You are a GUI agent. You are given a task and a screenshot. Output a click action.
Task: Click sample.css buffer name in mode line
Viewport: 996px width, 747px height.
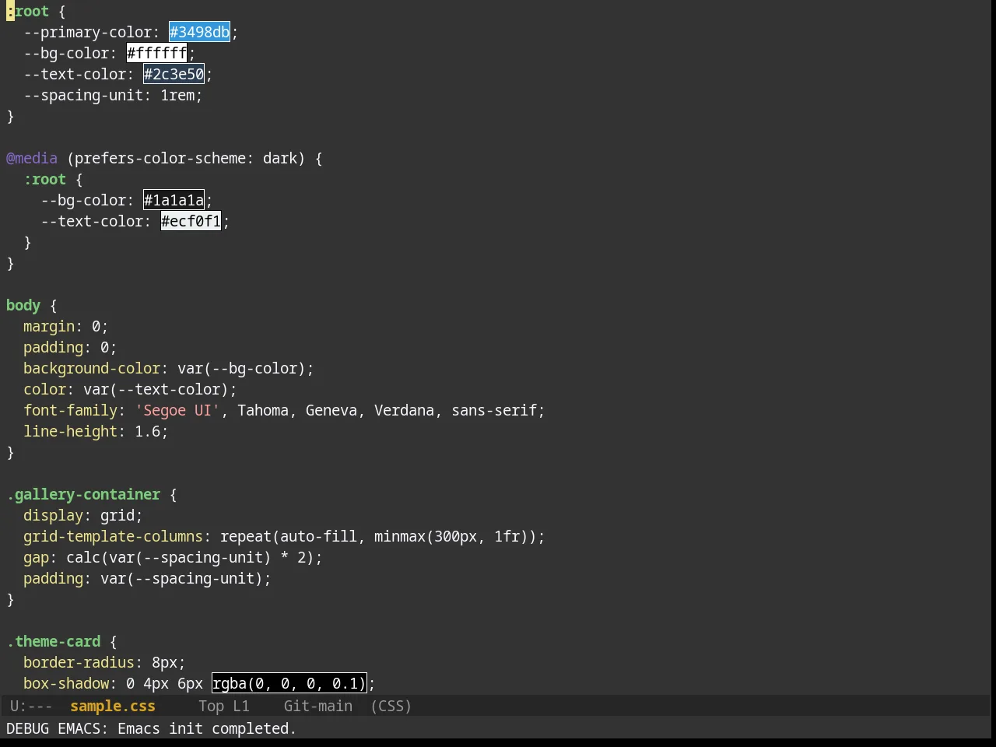pyautogui.click(x=113, y=706)
